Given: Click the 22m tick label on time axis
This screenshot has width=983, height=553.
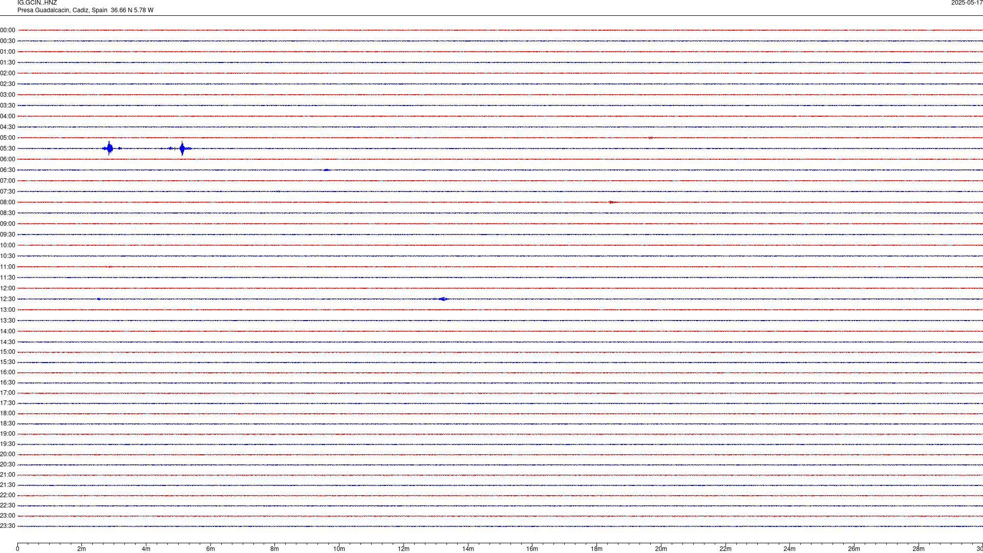Looking at the screenshot, I should tap(725, 549).
